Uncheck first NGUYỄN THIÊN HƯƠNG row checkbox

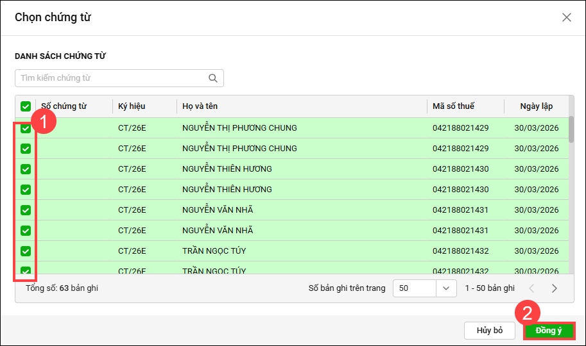tap(26, 169)
